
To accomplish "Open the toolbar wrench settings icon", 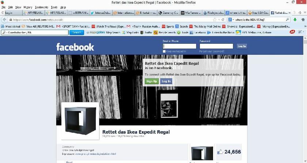I will [300, 32].
